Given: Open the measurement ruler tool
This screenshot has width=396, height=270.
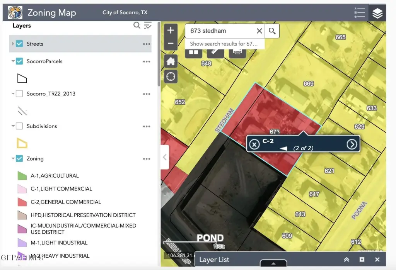Looking at the screenshot, I should (x=215, y=52).
